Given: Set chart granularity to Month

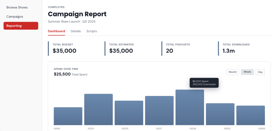Looking at the screenshot, I should point(233,72).
